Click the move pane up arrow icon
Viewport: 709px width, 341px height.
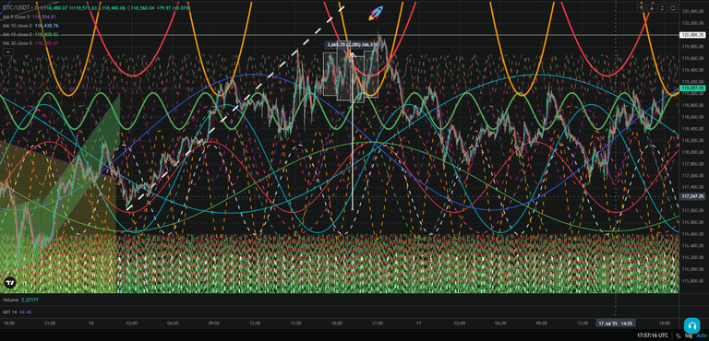tap(642, 7)
